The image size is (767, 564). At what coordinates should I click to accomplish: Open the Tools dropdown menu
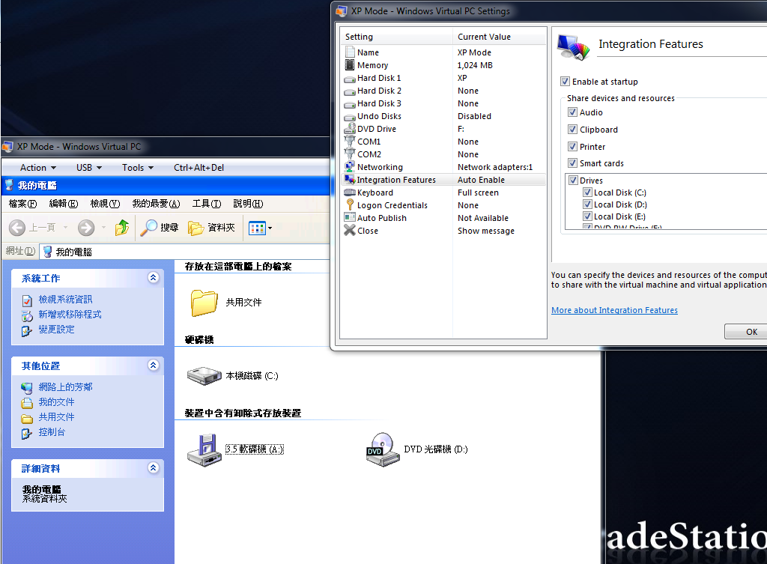(138, 167)
